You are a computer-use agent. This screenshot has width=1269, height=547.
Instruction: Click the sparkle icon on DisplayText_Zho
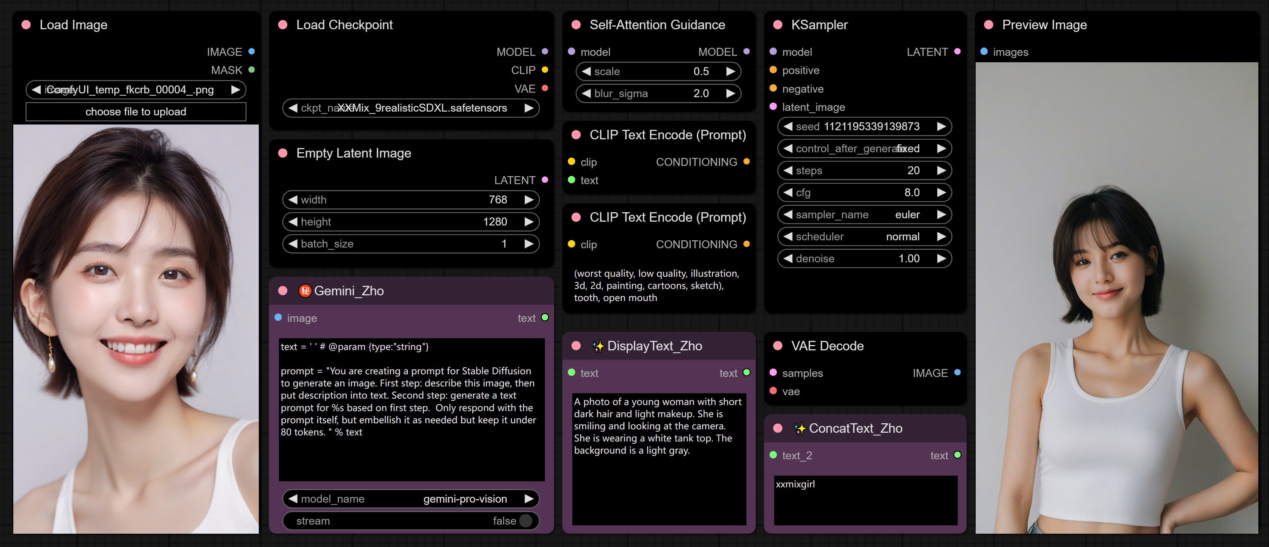click(598, 346)
